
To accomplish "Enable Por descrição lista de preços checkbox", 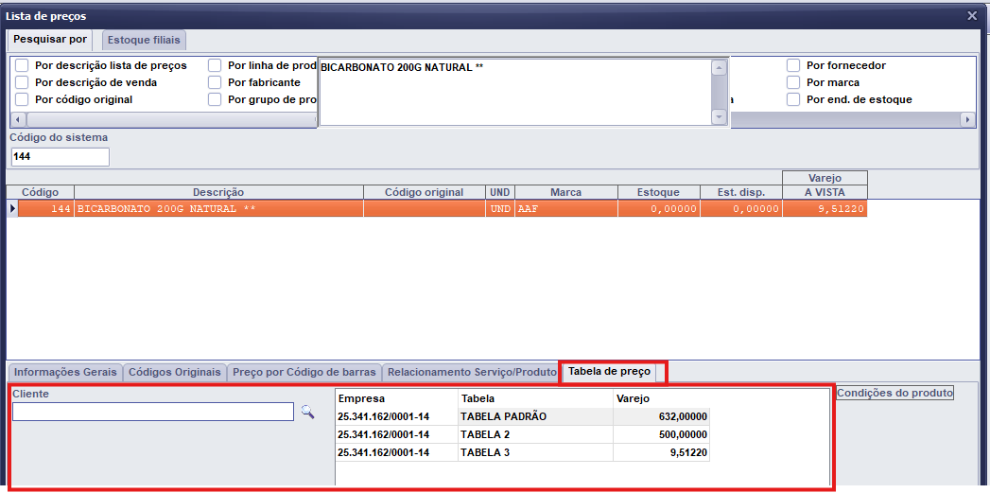I will tap(22, 66).
